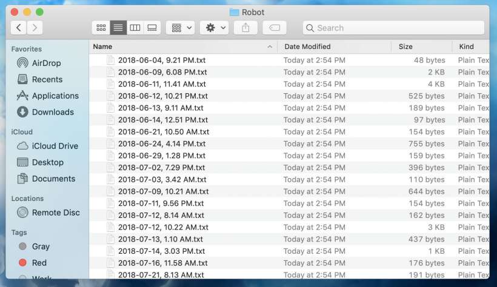Screen dimensions: 497x287
Task: Switch to column view in toolbar
Action: pyautogui.click(x=135, y=28)
